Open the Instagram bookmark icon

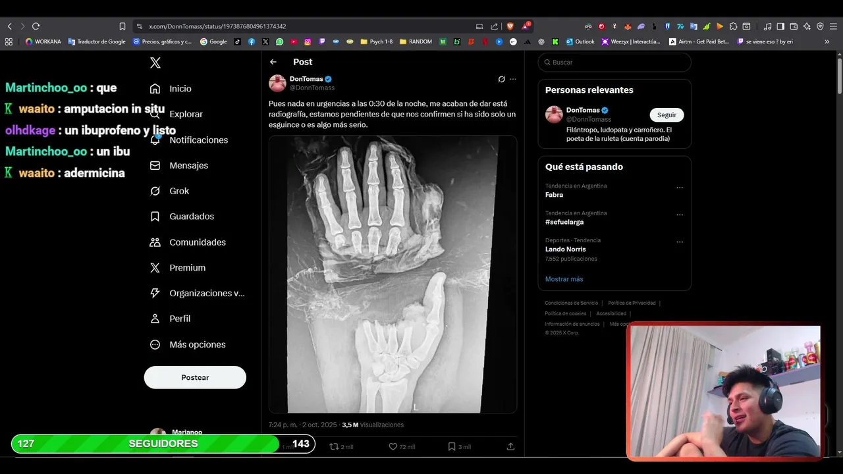click(308, 41)
